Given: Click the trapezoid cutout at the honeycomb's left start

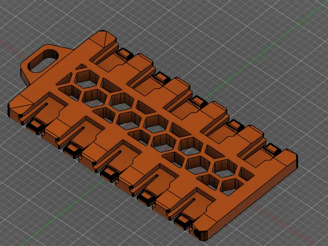Looking at the screenshot, I should 65,79.
